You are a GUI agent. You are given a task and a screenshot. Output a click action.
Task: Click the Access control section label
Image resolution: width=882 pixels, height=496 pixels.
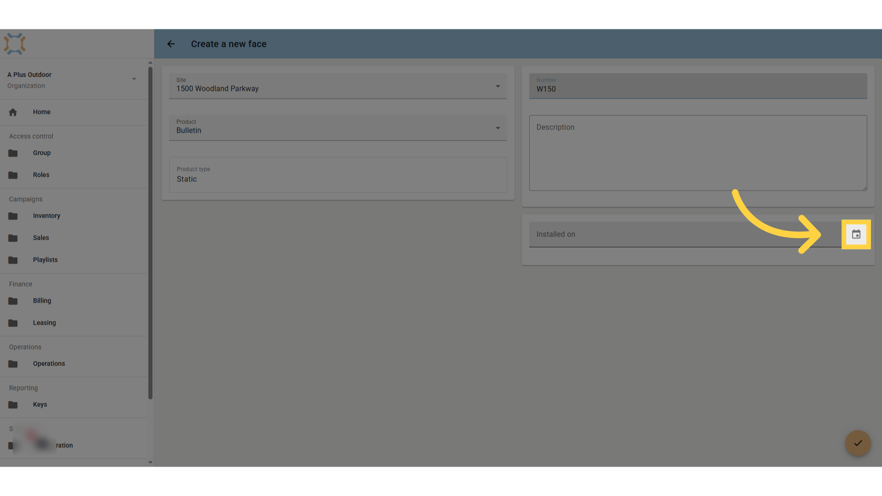[31, 136]
